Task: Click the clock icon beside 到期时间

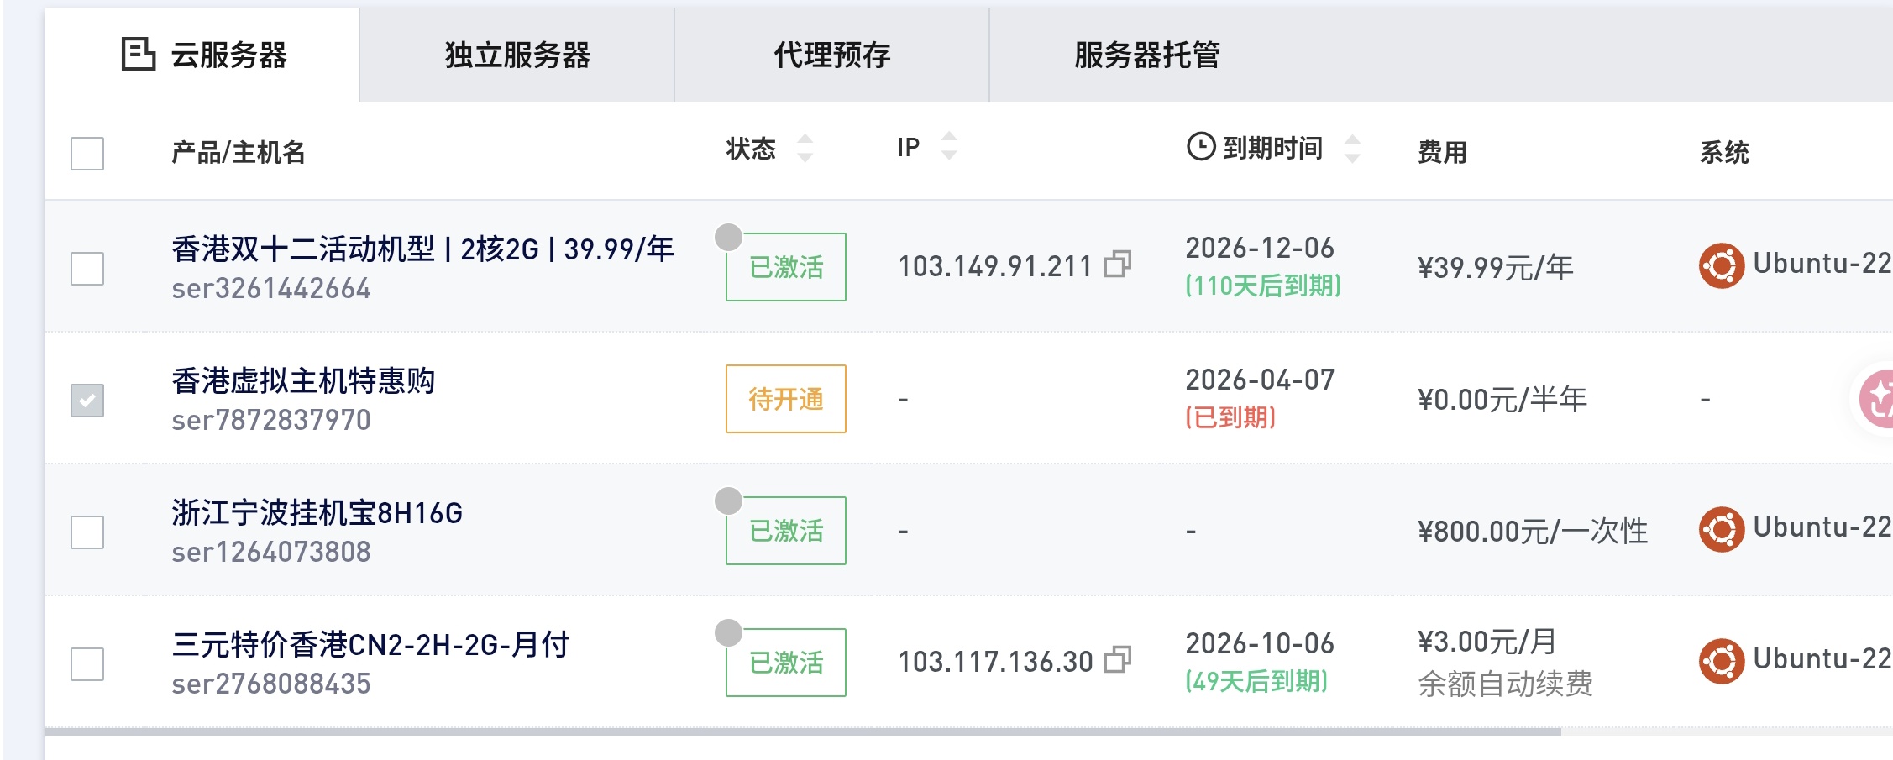Action: pyautogui.click(x=1201, y=147)
